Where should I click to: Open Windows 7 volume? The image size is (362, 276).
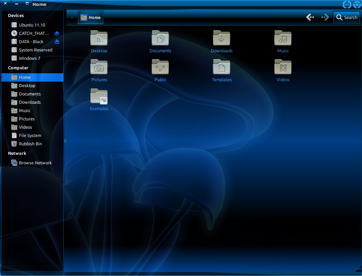coord(32,58)
